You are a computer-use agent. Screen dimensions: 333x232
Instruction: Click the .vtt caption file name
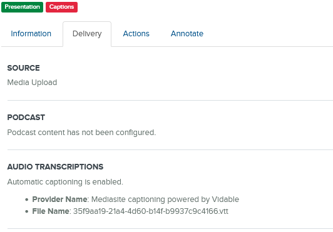(151, 211)
